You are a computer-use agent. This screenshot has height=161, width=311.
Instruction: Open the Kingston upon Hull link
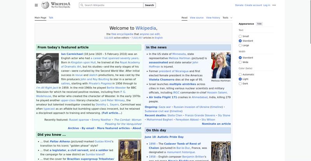click(x=83, y=62)
